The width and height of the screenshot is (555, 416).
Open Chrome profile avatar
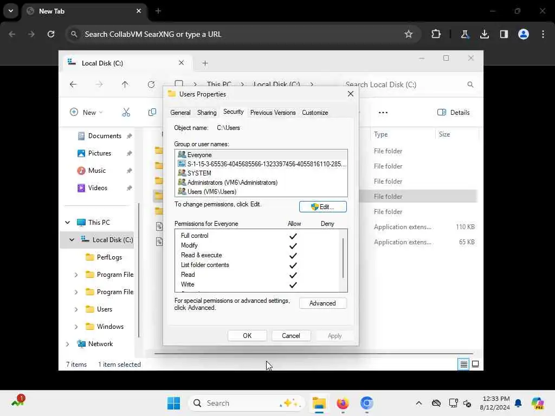point(523,34)
